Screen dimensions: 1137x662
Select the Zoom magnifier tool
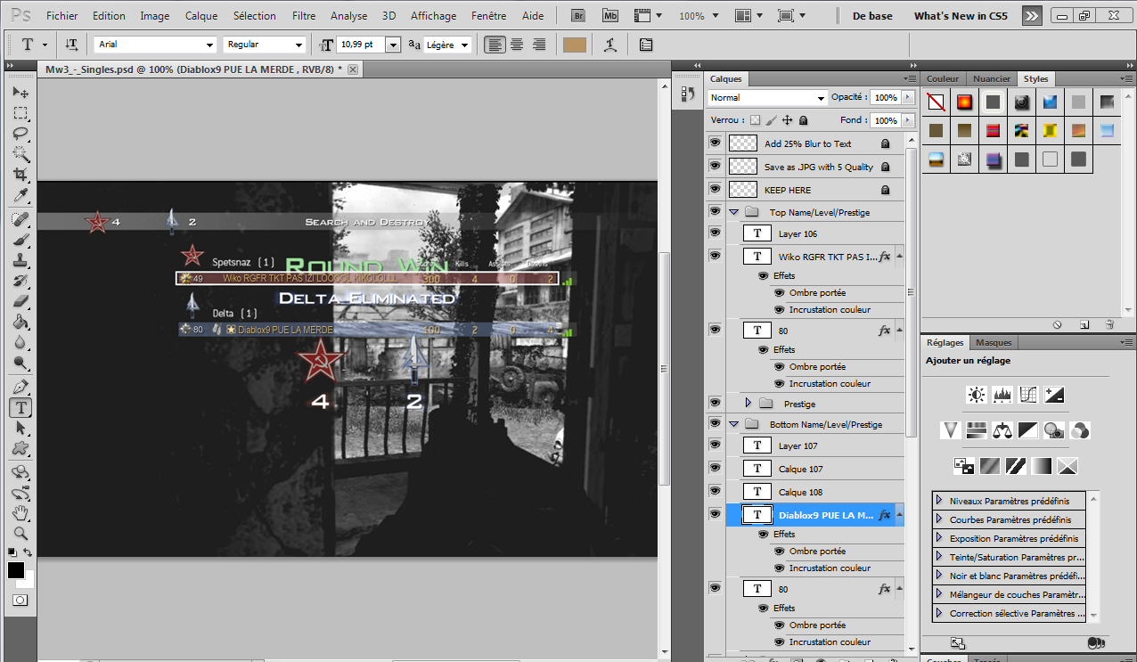pos(20,534)
